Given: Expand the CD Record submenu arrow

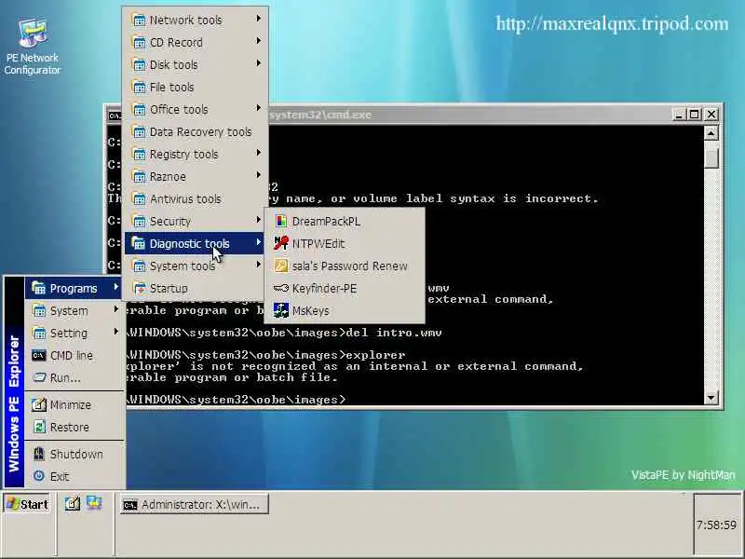Looking at the screenshot, I should (258, 41).
